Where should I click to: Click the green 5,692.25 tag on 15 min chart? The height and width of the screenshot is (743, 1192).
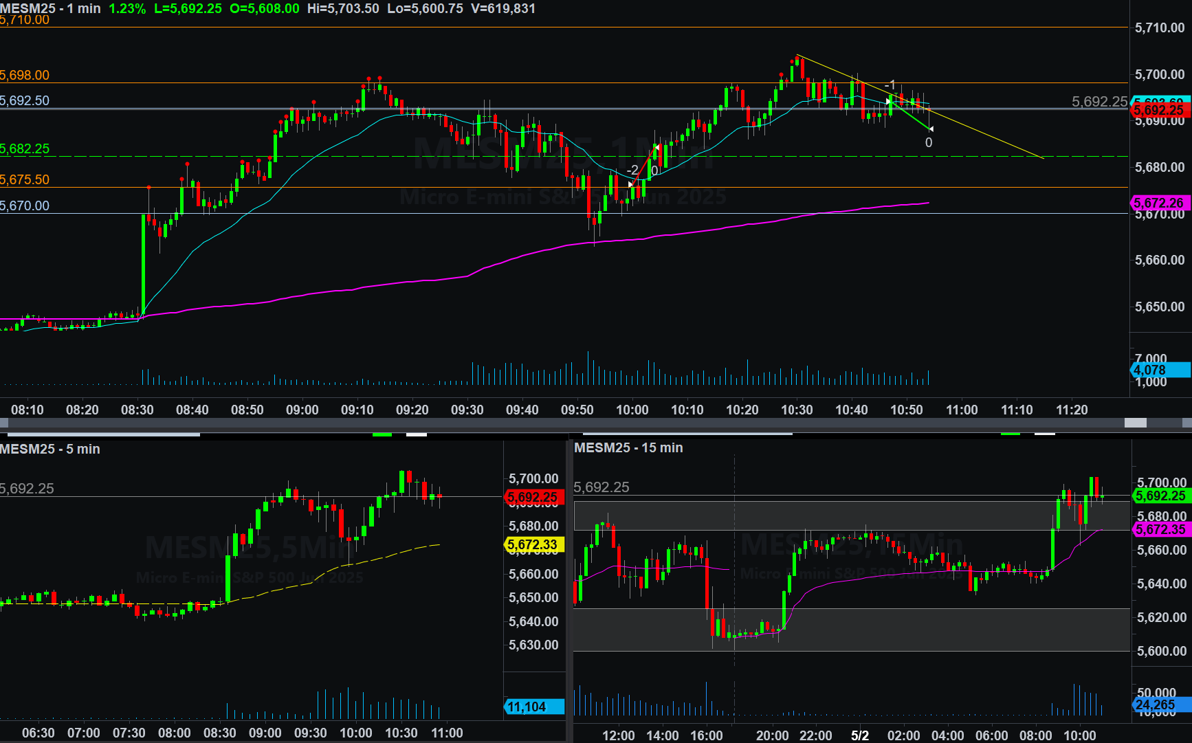tap(1160, 496)
